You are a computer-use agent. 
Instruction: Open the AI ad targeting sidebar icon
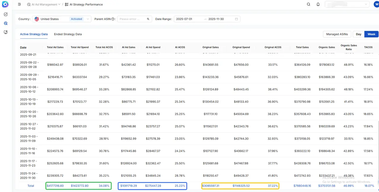(6, 23)
